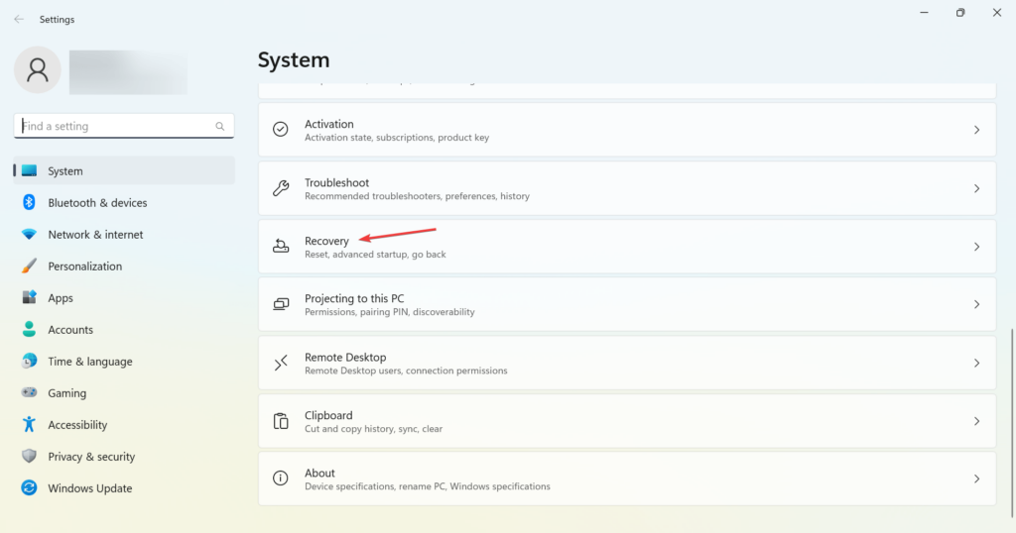Expand the About row chevron

[976, 479]
